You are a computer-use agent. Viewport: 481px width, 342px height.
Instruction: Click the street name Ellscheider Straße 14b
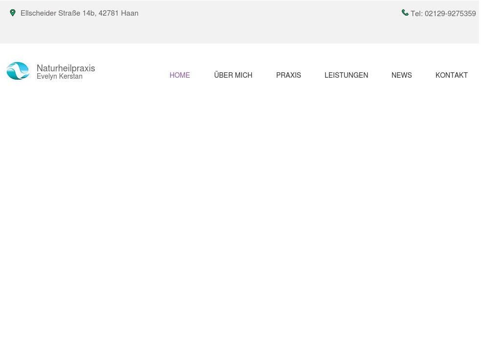[58, 13]
